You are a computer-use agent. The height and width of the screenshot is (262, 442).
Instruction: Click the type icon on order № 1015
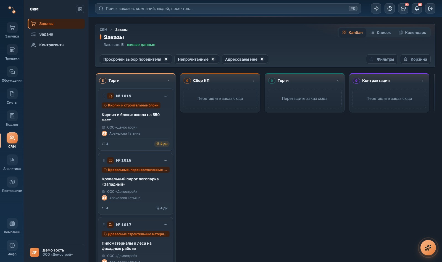point(110,96)
